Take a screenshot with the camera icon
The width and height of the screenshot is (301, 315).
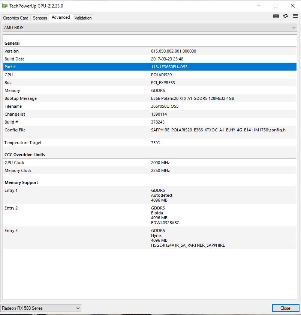[276, 16]
